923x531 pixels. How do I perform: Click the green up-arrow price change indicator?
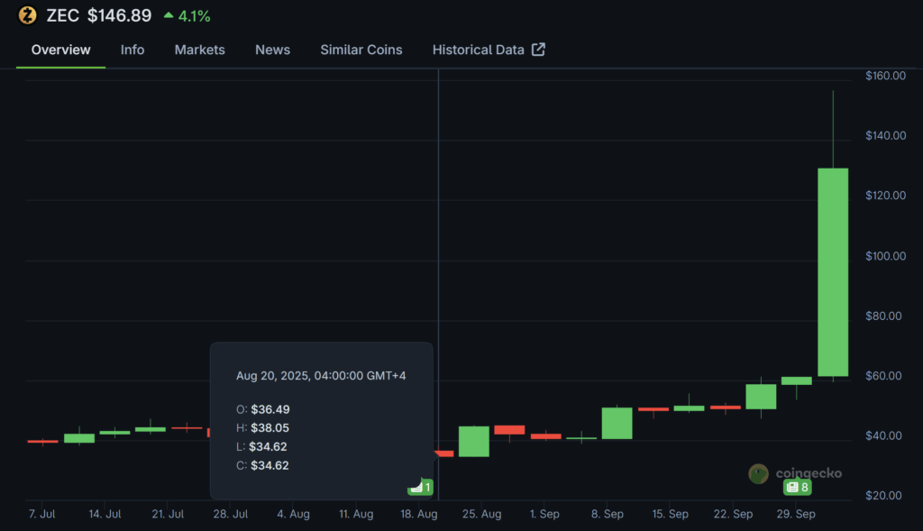coord(169,15)
